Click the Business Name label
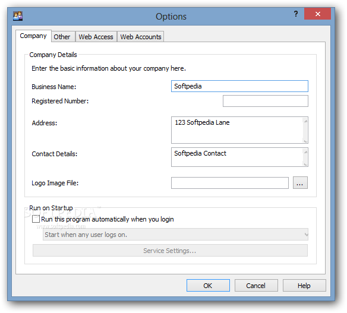 tap(54, 87)
